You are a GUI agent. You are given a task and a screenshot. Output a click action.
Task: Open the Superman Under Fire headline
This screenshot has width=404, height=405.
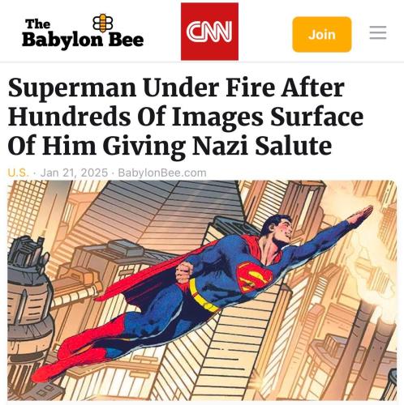click(186, 117)
